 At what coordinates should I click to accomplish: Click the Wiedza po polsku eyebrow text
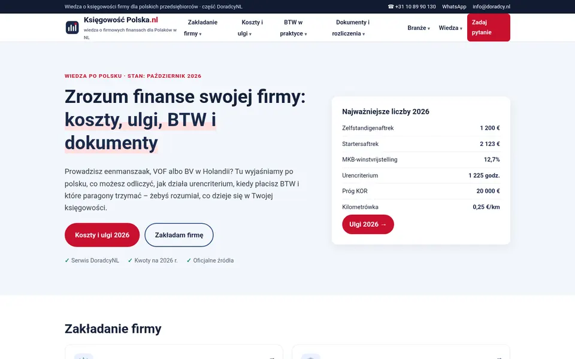[x=133, y=76]
